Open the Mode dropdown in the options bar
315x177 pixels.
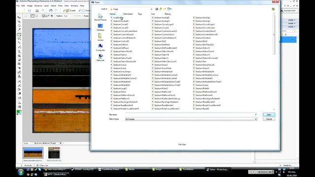[87, 16]
